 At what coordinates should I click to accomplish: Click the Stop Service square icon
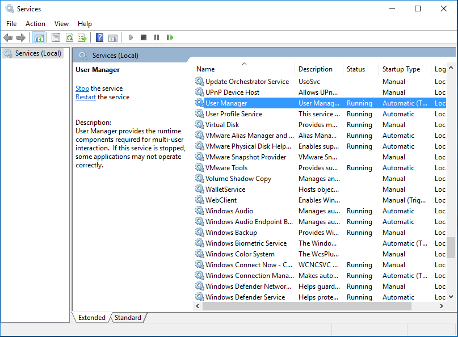(144, 37)
